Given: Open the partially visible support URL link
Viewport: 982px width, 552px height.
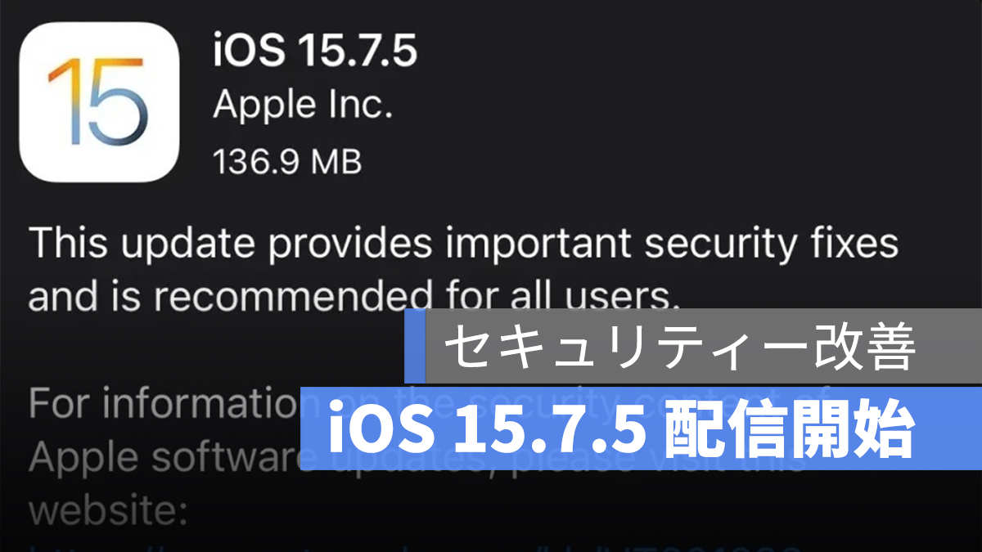Looking at the screenshot, I should point(413,545).
